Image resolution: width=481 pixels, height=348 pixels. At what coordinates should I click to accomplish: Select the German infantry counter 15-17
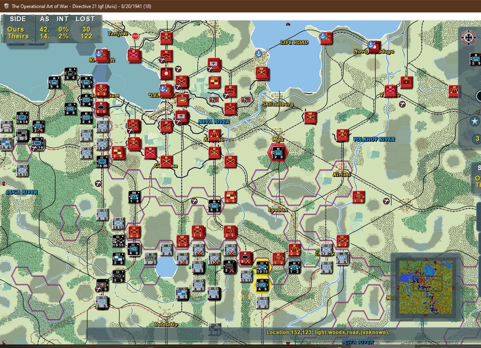[x=246, y=276]
